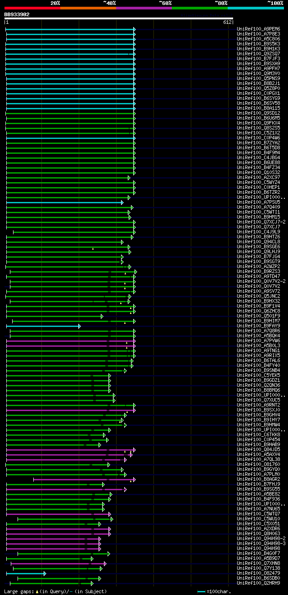Select the UniRef100_Q5PNS9 label
Screen dimensions: 288x595
tap(258, 78)
